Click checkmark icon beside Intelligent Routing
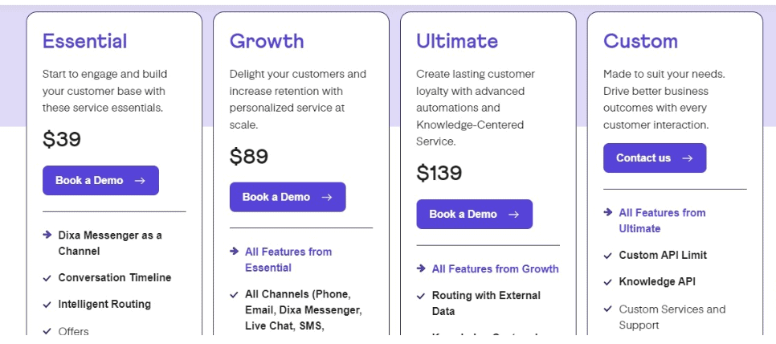The image size is (776, 344). (x=47, y=305)
